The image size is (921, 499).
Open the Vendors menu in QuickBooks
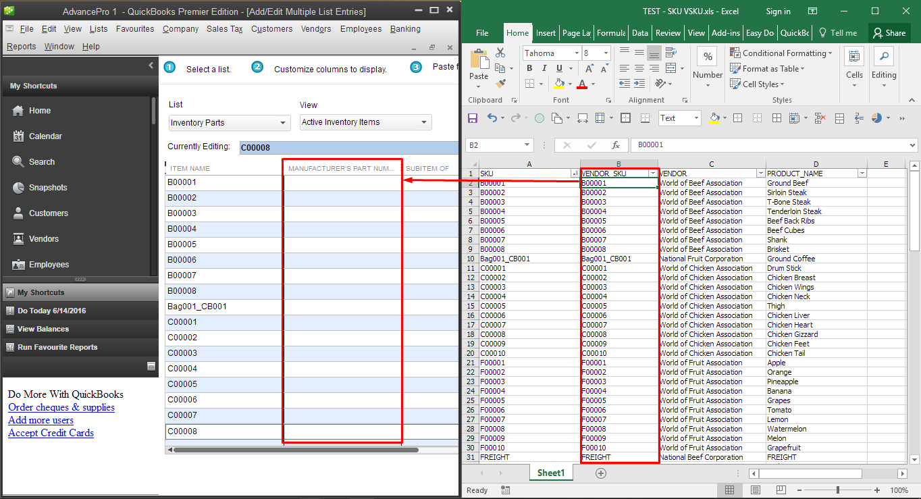tap(315, 29)
